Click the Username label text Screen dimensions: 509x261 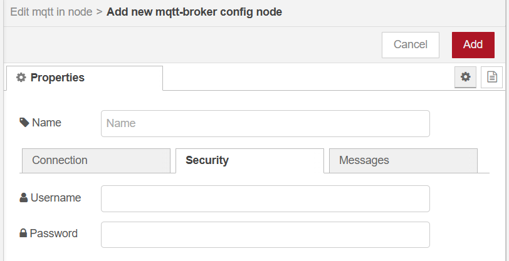(56, 198)
